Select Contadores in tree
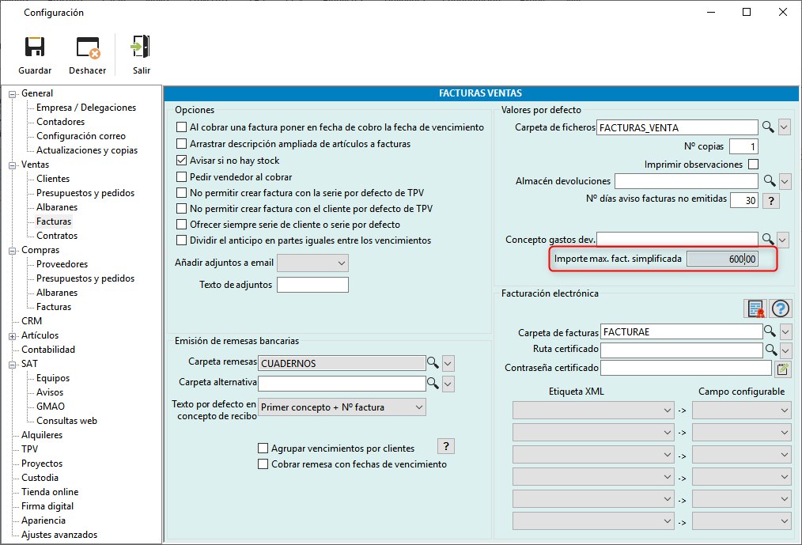Viewport: 802px width, 545px height. (60, 122)
